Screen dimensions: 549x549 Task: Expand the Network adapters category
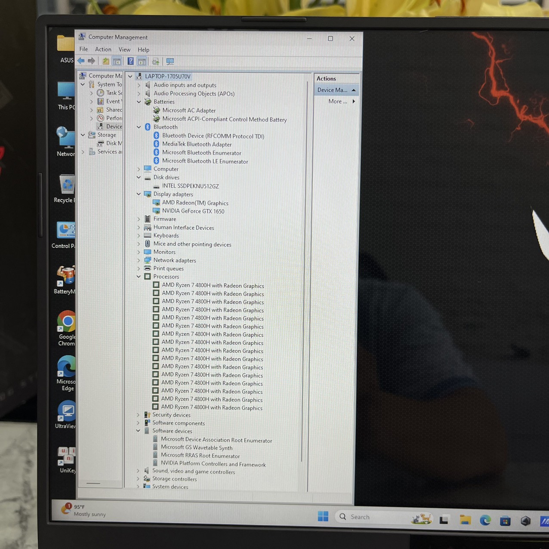139,260
